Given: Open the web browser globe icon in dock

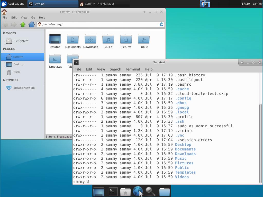Looking at the screenshot, I should [138, 191].
